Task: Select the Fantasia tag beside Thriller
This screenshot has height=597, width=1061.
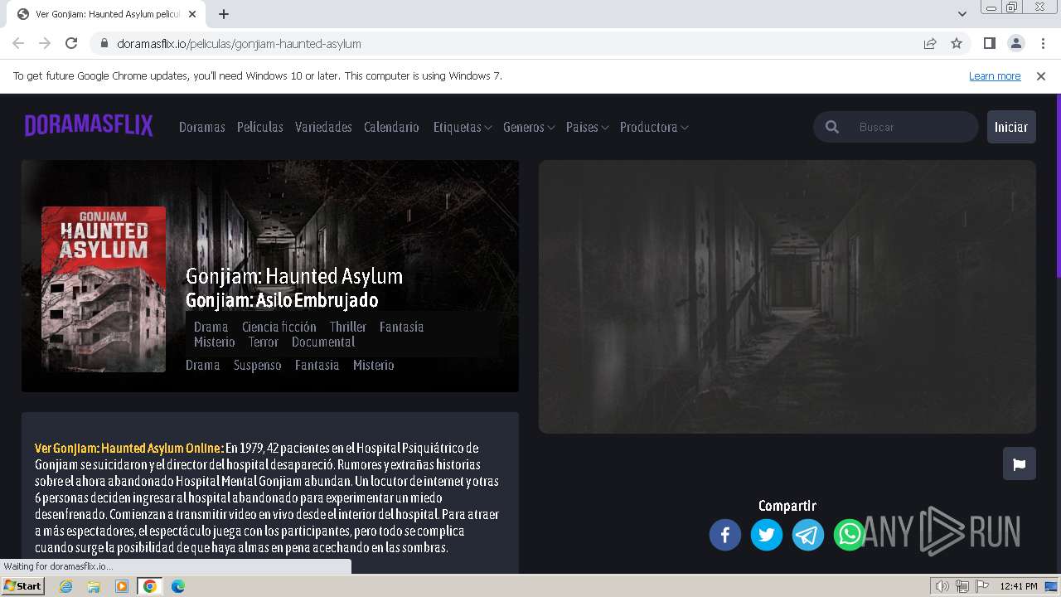Action: (x=401, y=327)
